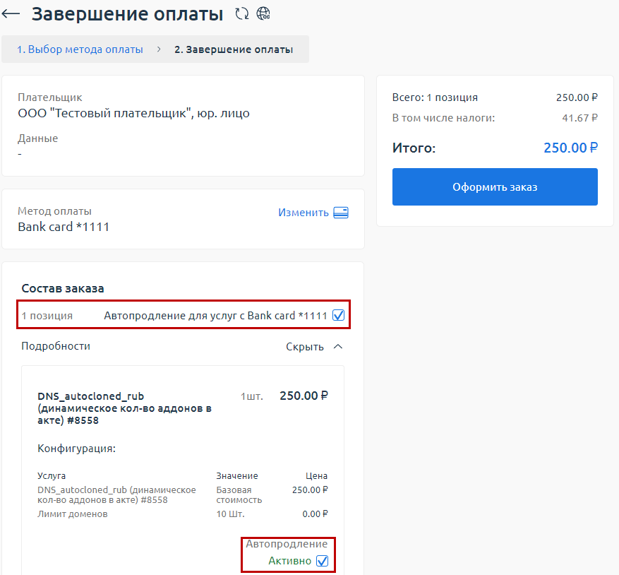
Task: Click the payer name ООО "Тестовый плательщик"
Action: pos(133,113)
